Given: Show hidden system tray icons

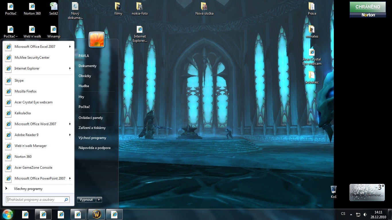Looking at the screenshot, I should coord(351,214).
